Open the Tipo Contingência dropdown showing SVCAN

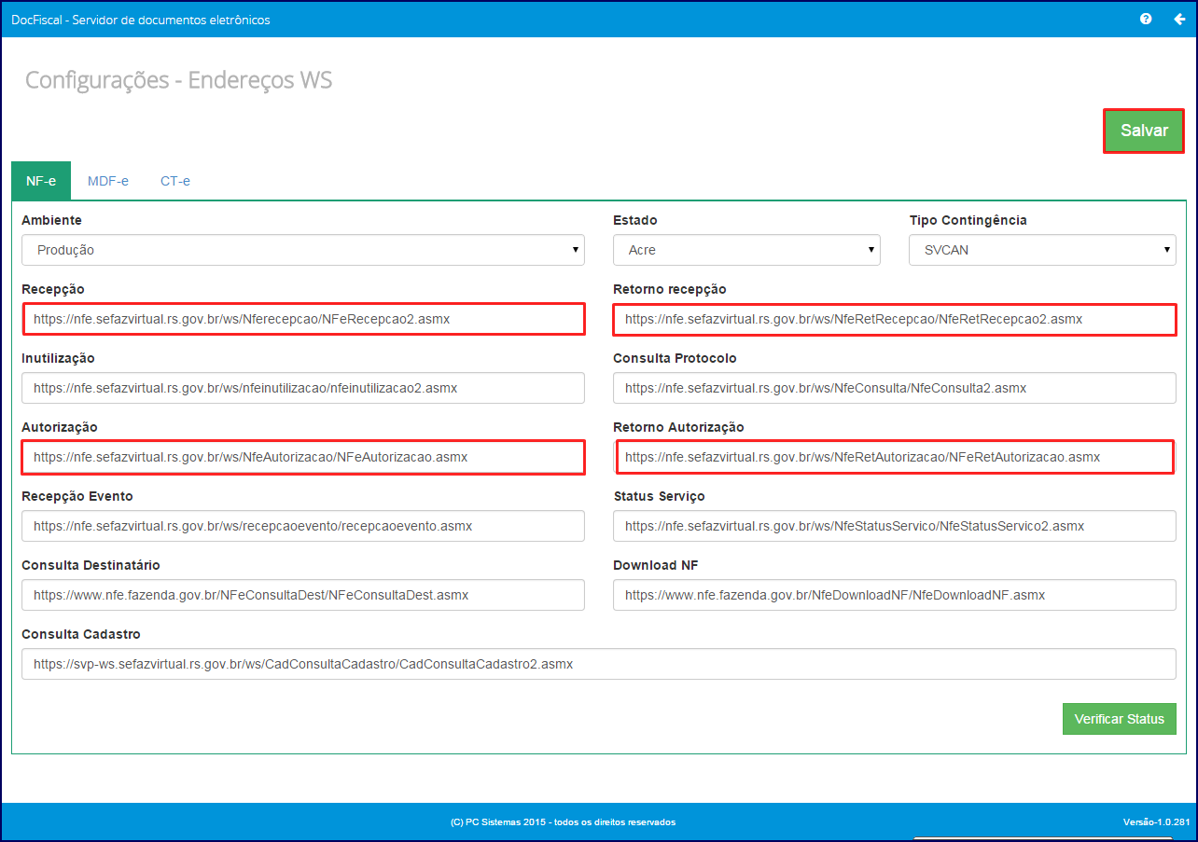(1042, 250)
